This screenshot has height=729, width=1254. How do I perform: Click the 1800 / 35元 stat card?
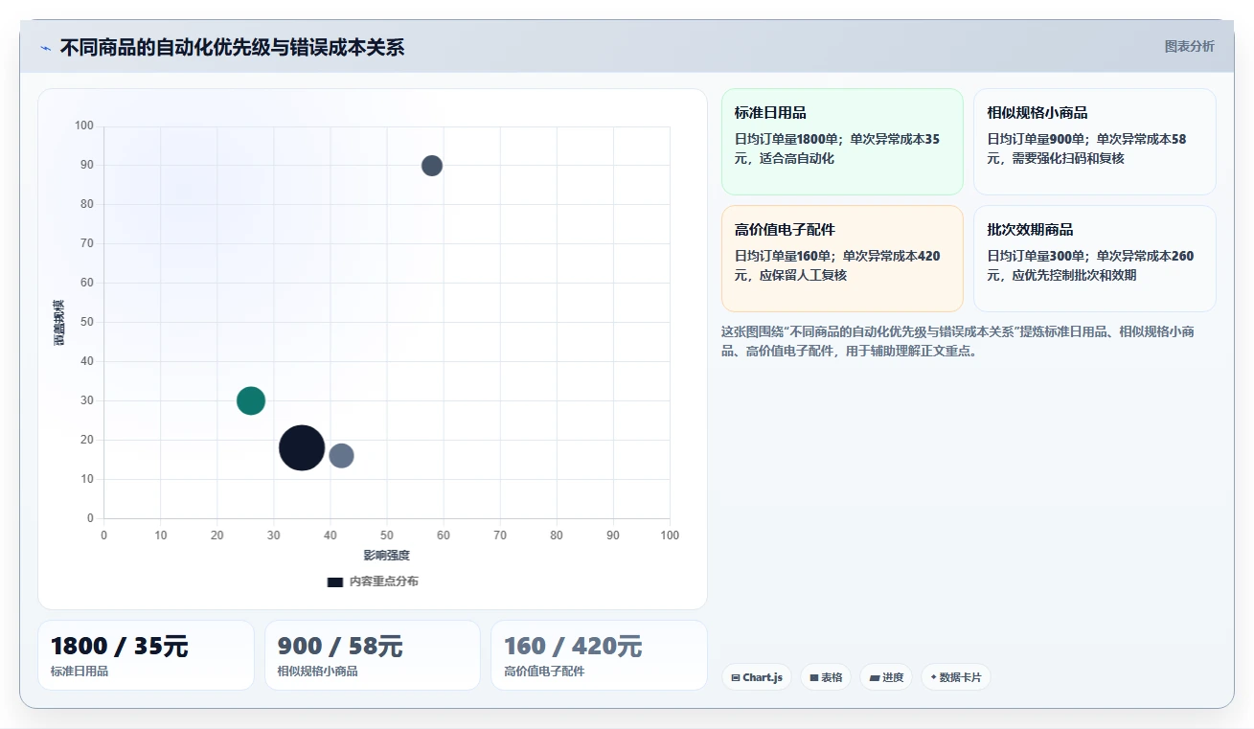(146, 655)
